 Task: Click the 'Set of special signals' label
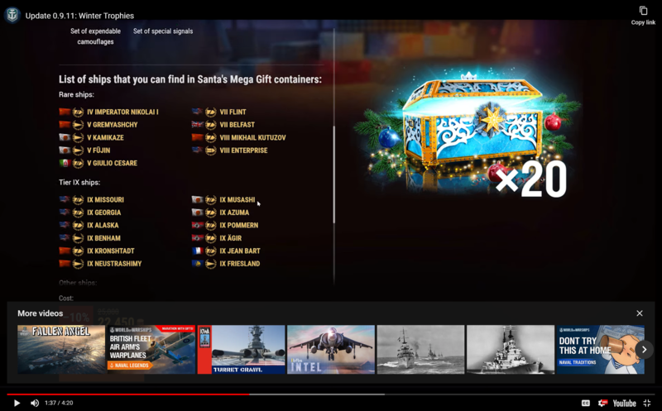[163, 31]
